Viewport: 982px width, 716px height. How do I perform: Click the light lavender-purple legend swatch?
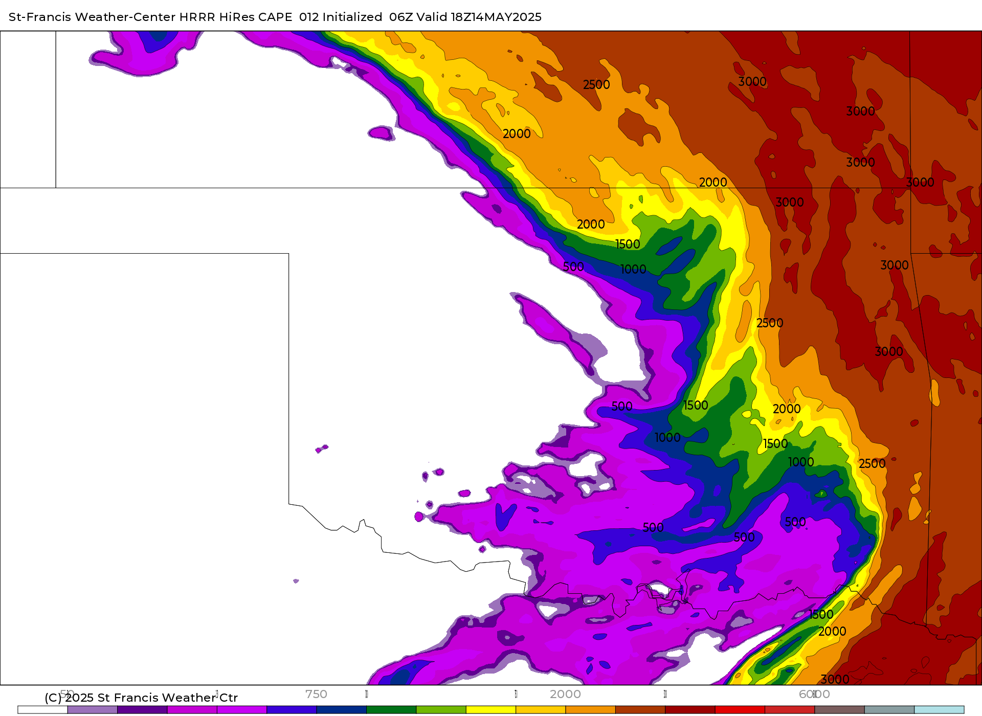[x=93, y=710]
